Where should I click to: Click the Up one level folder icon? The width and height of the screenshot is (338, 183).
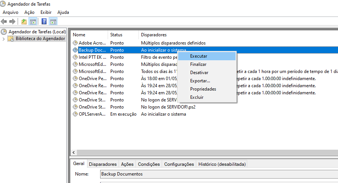coord(24,21)
